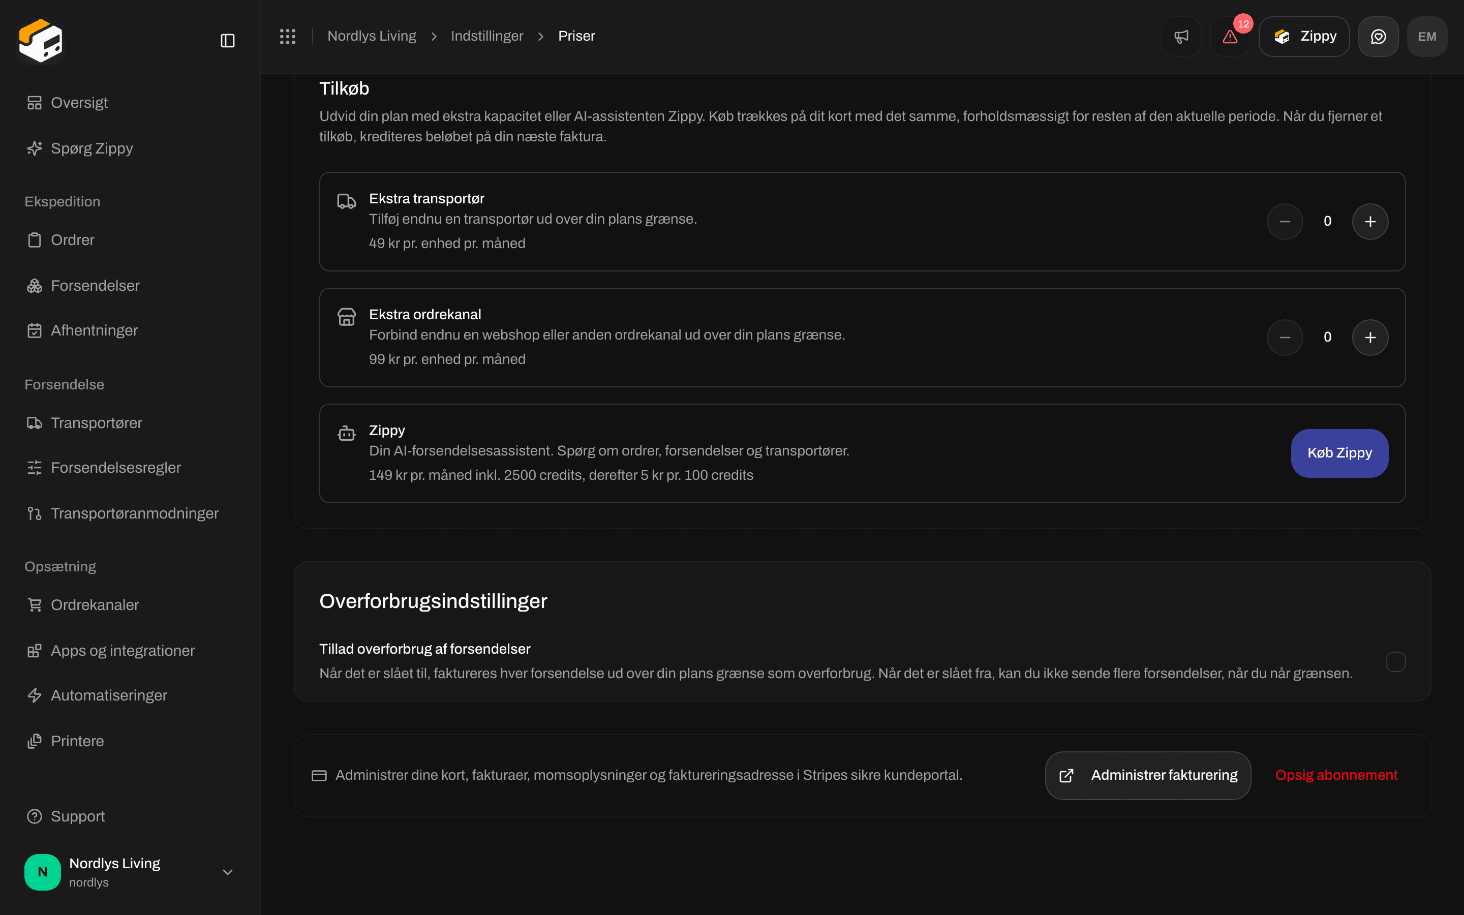Open the chat support bubble icon
The width and height of the screenshot is (1464, 915).
click(1378, 36)
